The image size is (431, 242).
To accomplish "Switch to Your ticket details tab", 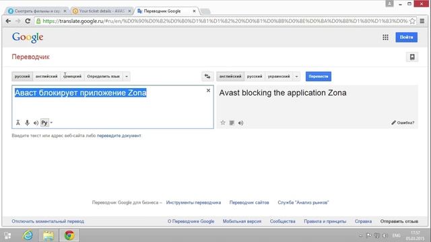I will (101, 11).
